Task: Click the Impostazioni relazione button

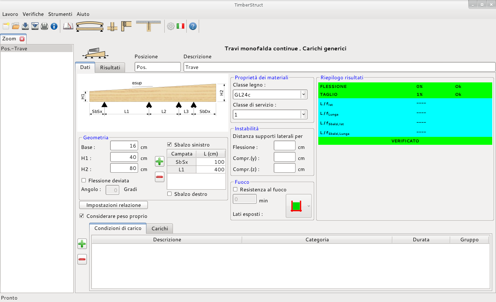Action: click(x=113, y=205)
